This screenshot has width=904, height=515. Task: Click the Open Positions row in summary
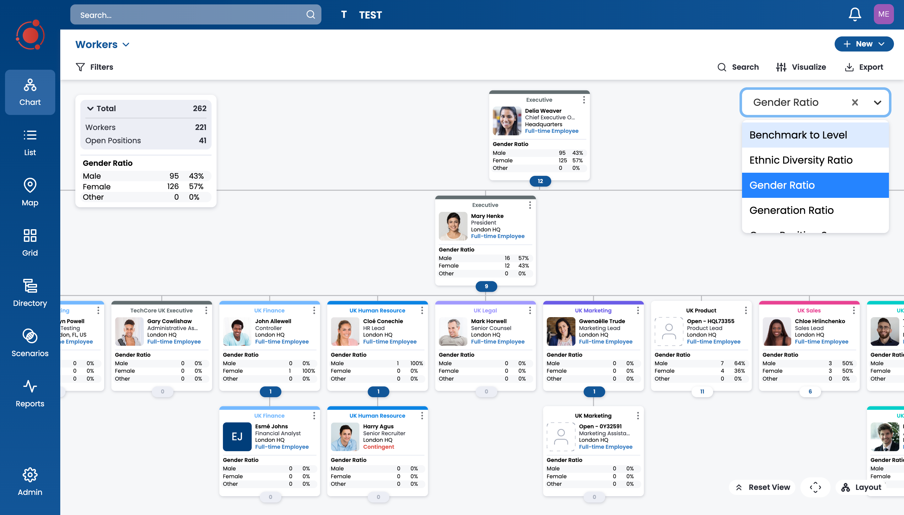click(x=146, y=140)
